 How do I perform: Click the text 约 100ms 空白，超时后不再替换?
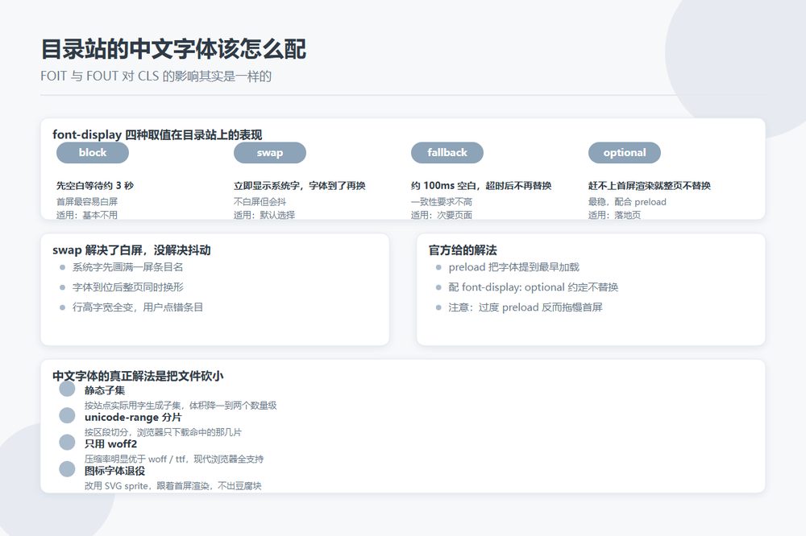[x=481, y=185]
